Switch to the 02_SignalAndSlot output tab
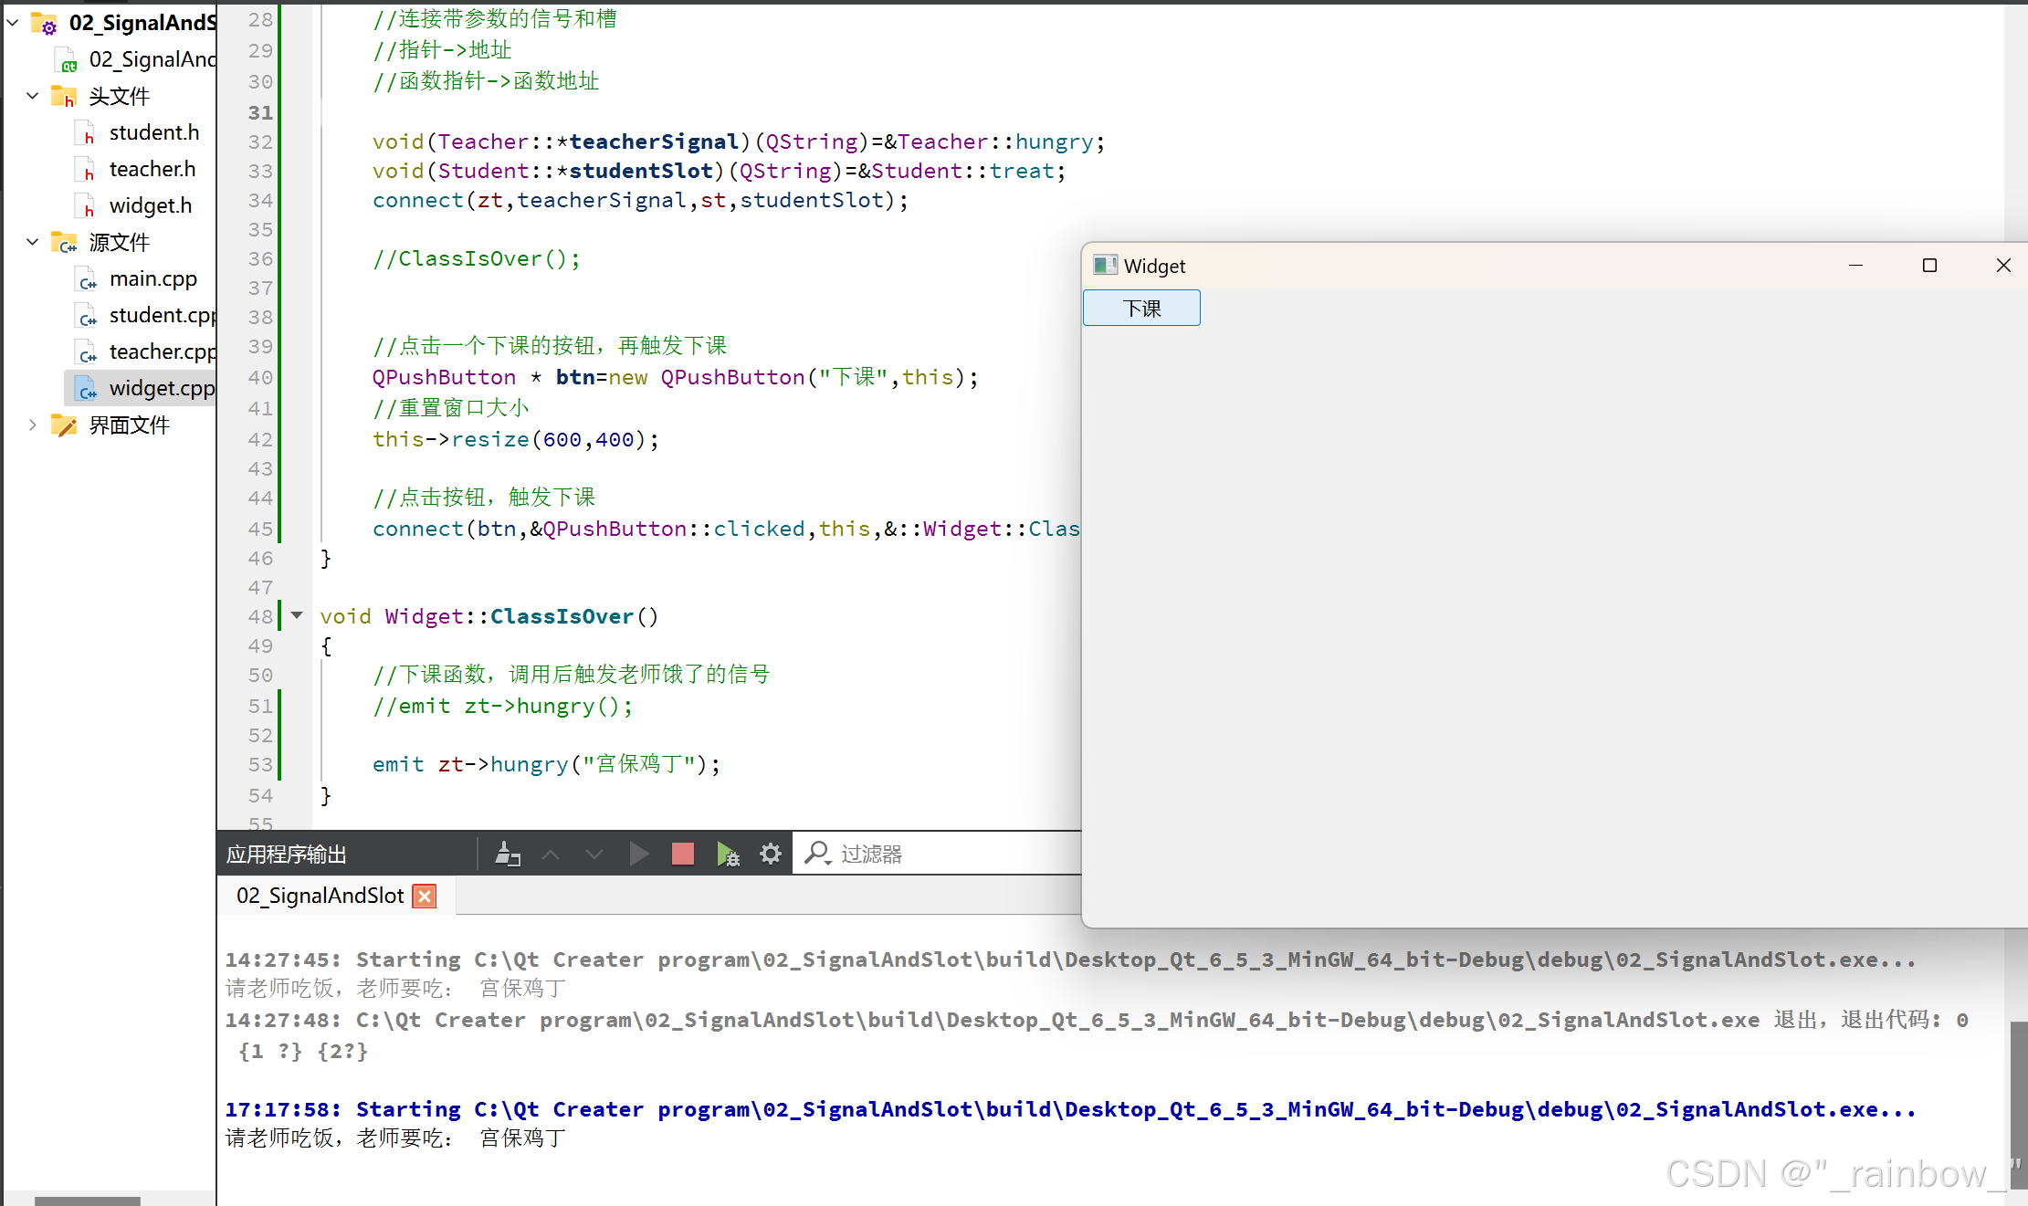Viewport: 2028px width, 1206px height. [x=320, y=897]
